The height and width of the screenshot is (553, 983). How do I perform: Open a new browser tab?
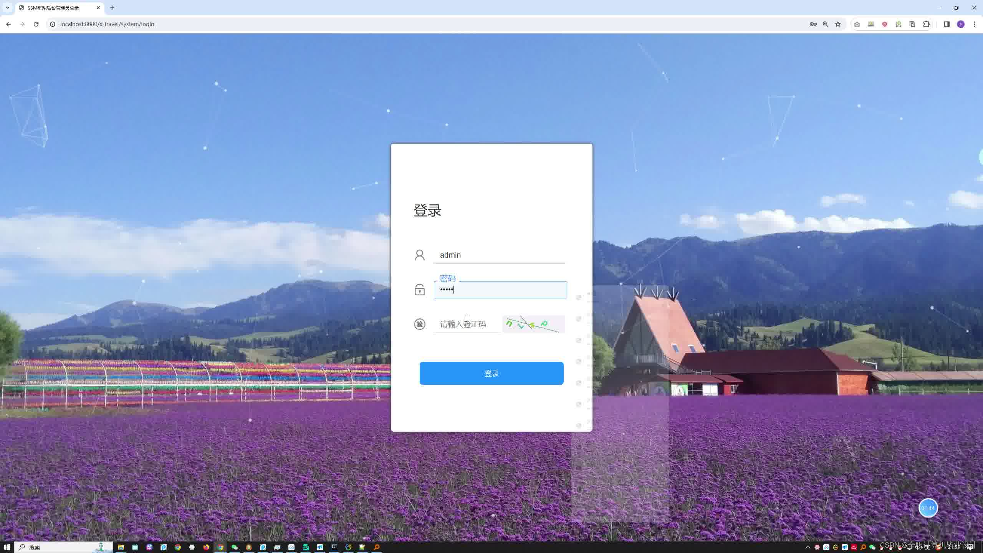pyautogui.click(x=112, y=8)
